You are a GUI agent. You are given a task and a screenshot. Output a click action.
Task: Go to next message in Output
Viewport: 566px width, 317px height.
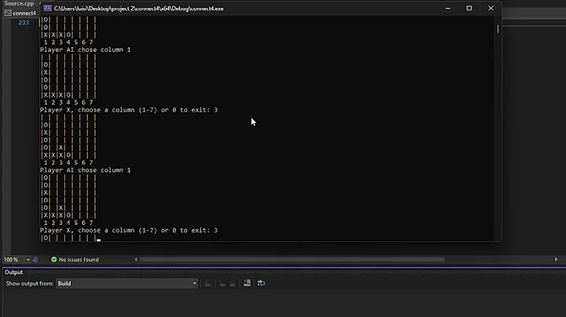click(233, 283)
